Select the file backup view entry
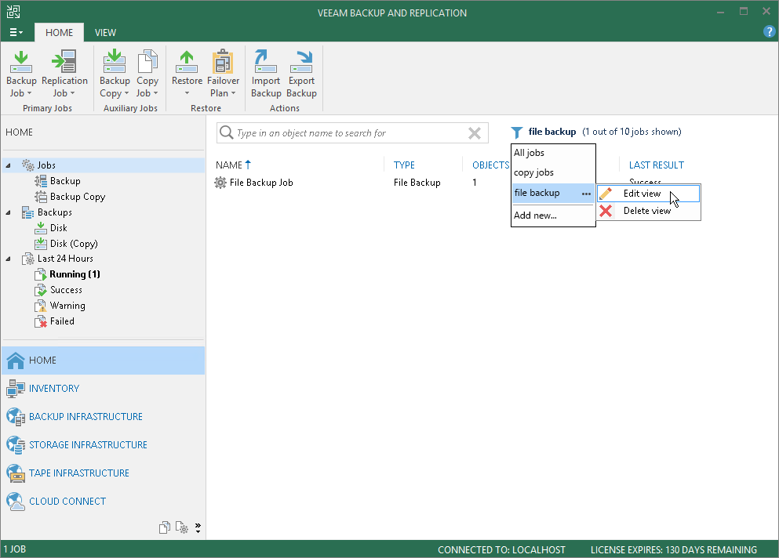779x558 pixels. tap(537, 193)
